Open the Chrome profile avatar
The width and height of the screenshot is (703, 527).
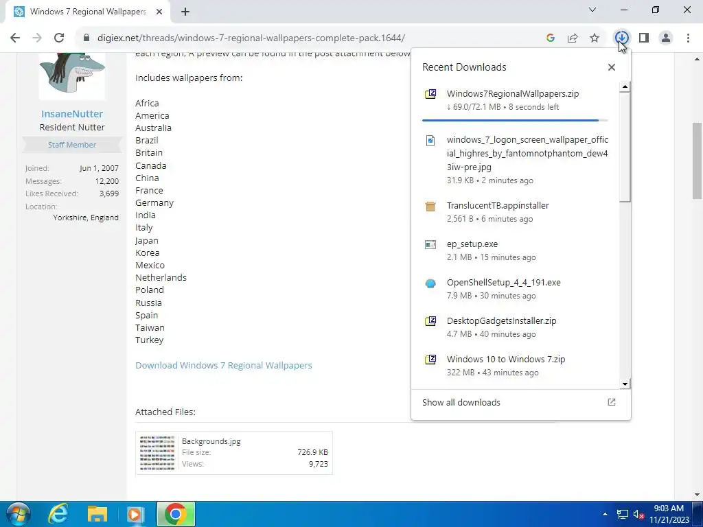pos(666,38)
